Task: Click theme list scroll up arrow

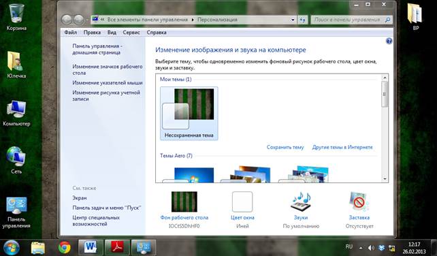Action: pos(385,78)
